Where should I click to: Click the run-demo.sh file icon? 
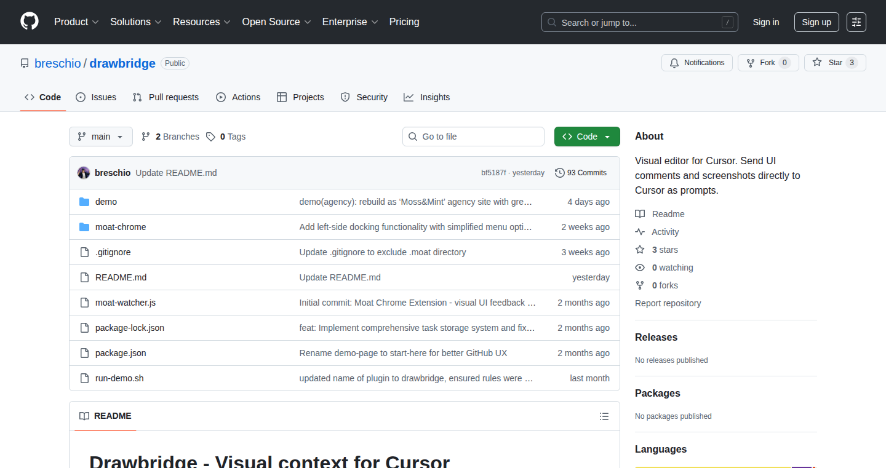coord(84,378)
